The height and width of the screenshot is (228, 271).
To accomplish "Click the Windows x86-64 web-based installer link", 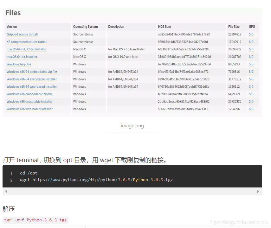I will pos(32,86).
